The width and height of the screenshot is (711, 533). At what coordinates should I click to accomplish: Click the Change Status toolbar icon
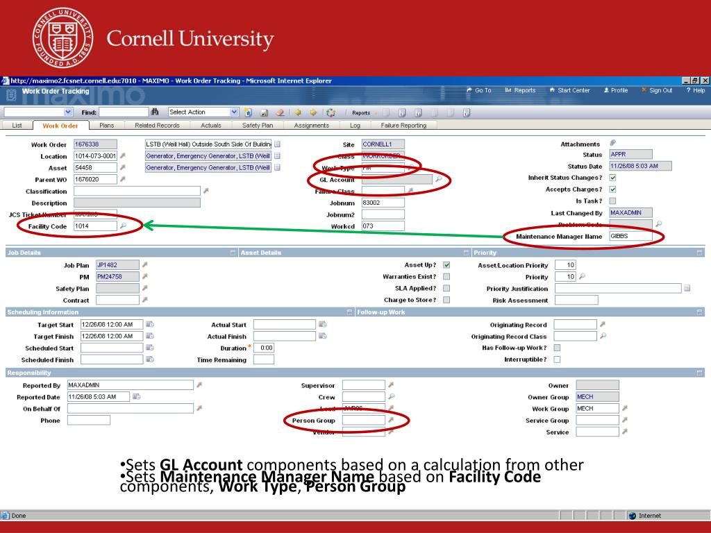331,112
